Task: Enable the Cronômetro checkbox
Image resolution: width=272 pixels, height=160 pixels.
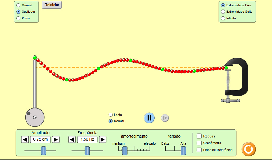Action: pyautogui.click(x=199, y=143)
